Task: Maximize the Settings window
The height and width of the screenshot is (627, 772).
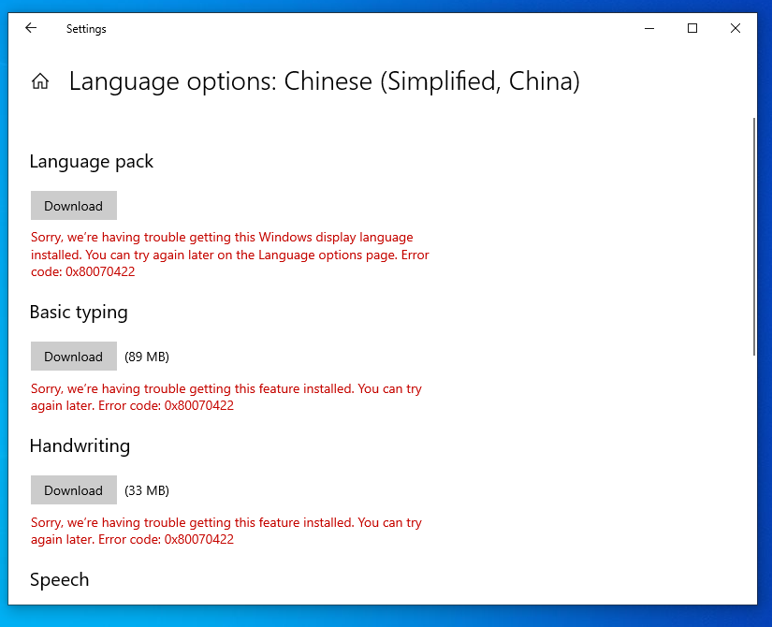Action: point(692,29)
